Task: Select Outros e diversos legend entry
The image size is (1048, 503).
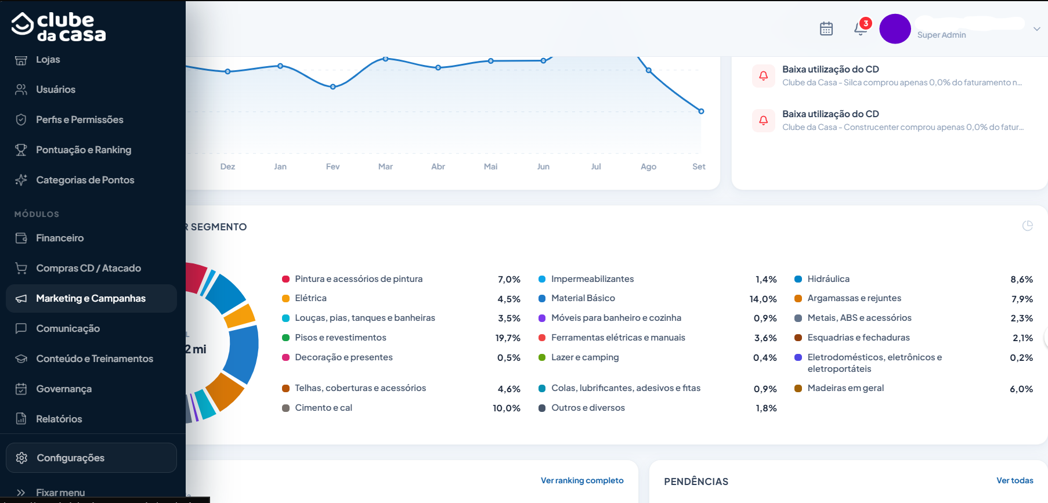Action: coord(657,408)
